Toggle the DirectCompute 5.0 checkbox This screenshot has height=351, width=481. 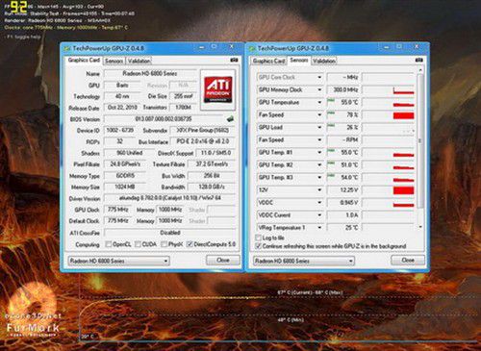click(190, 244)
